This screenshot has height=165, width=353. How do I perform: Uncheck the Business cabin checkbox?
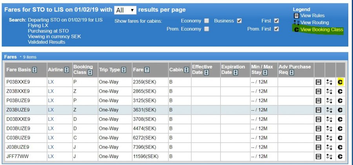pos(239,21)
